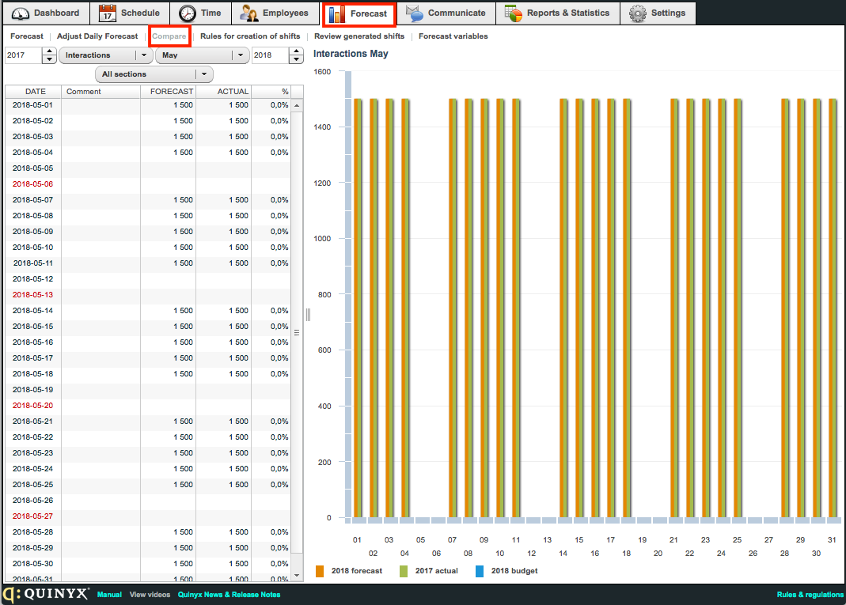Click the Time clock icon
The height and width of the screenshot is (605, 846).
(188, 13)
